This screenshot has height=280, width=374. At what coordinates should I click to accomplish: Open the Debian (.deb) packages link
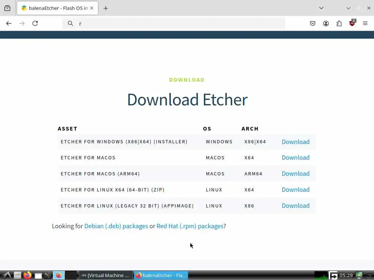point(116,226)
